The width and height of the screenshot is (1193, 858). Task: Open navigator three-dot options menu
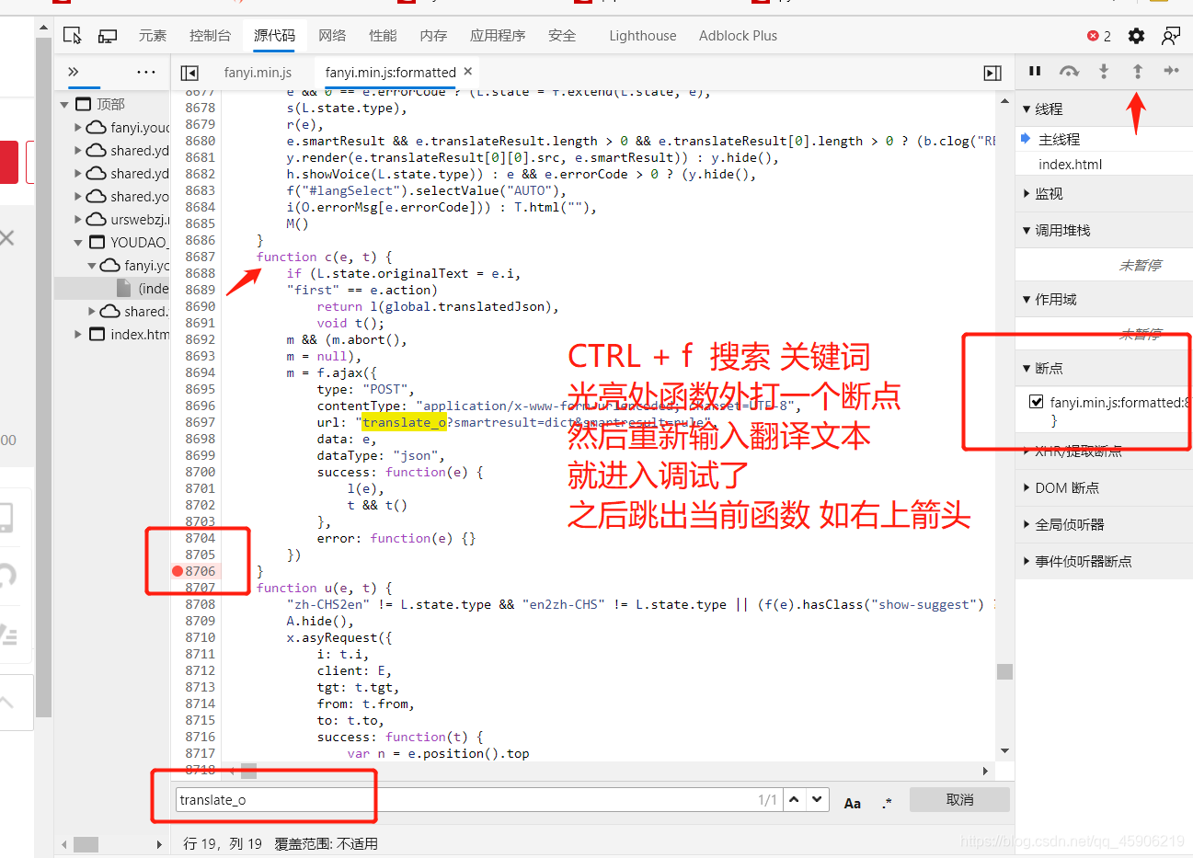click(x=146, y=72)
